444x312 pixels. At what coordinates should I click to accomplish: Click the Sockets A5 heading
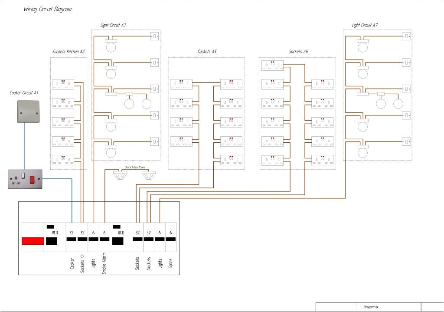pos(206,51)
